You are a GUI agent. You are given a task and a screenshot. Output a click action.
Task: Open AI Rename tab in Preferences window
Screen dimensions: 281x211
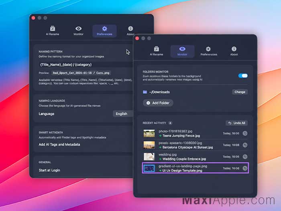[52, 31]
